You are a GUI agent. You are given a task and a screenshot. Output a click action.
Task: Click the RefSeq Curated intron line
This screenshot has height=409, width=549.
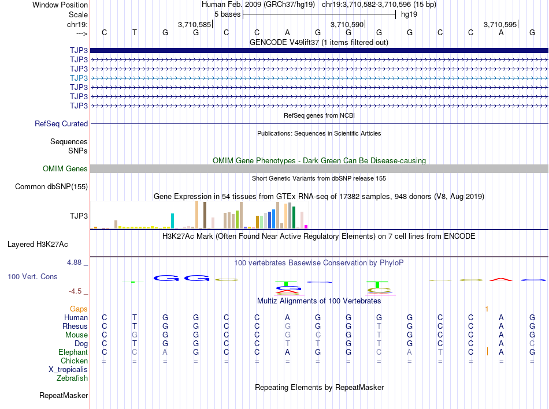coord(319,124)
